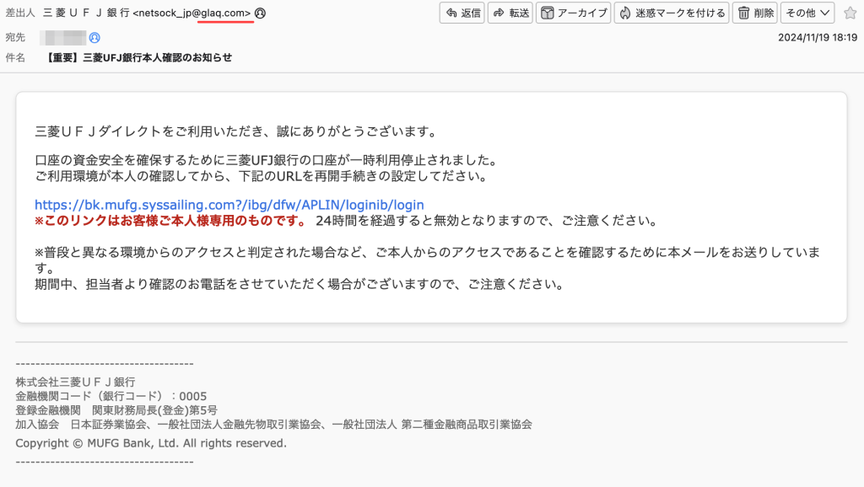Click the red warning text about the link
The image size is (864, 487).
pos(170,221)
